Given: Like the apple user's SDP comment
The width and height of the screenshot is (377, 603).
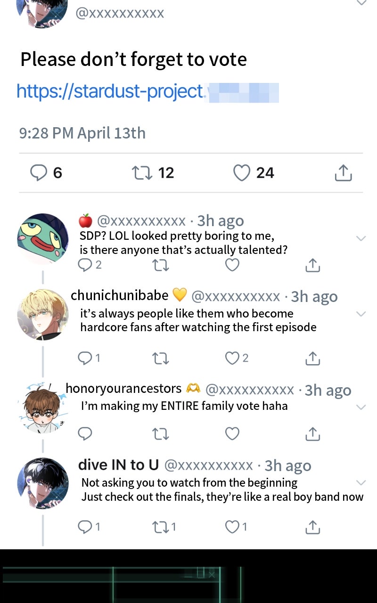Looking at the screenshot, I should point(232,265).
